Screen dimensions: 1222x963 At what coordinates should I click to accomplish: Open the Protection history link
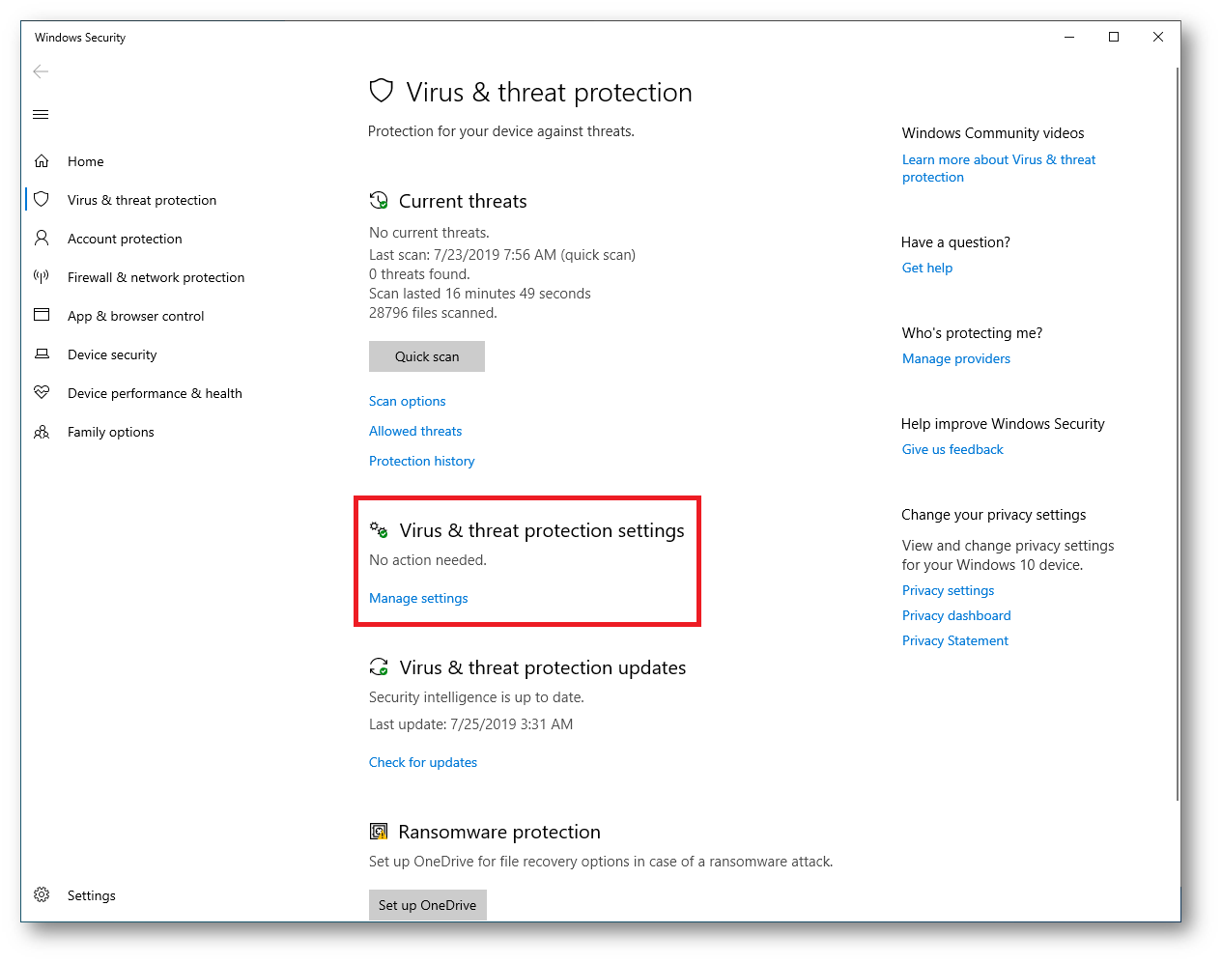click(422, 461)
